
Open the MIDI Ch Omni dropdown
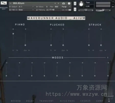(33, 10)
